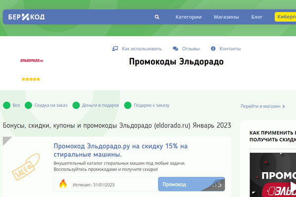Open the Категории menu

click(x=188, y=17)
